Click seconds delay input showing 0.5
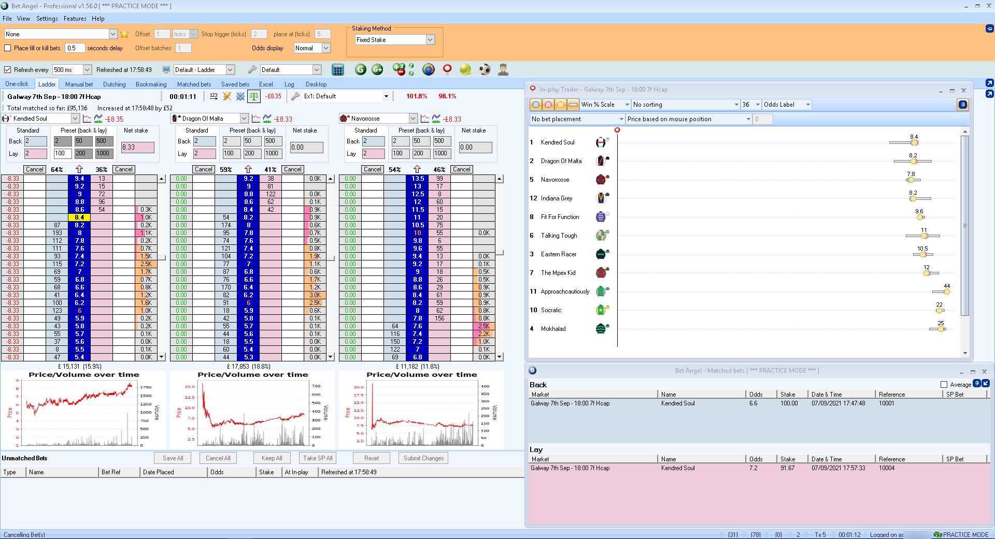The width and height of the screenshot is (995, 539). point(75,48)
